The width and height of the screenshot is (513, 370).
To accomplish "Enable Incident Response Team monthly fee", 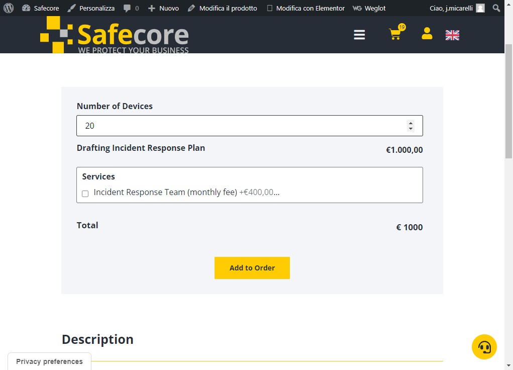I will click(85, 194).
